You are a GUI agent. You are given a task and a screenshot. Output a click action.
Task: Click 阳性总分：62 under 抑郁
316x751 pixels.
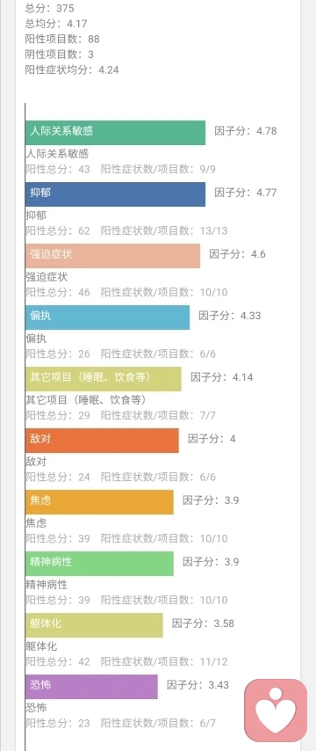click(x=58, y=231)
